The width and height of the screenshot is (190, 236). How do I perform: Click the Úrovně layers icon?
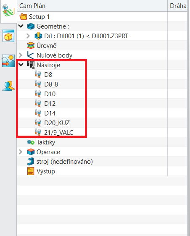click(31, 45)
